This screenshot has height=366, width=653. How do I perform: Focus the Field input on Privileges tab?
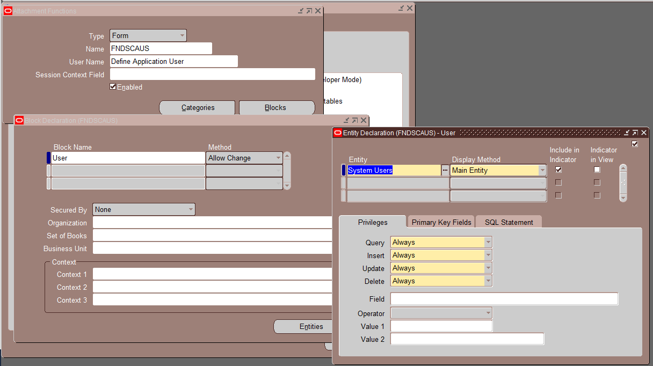coord(504,299)
